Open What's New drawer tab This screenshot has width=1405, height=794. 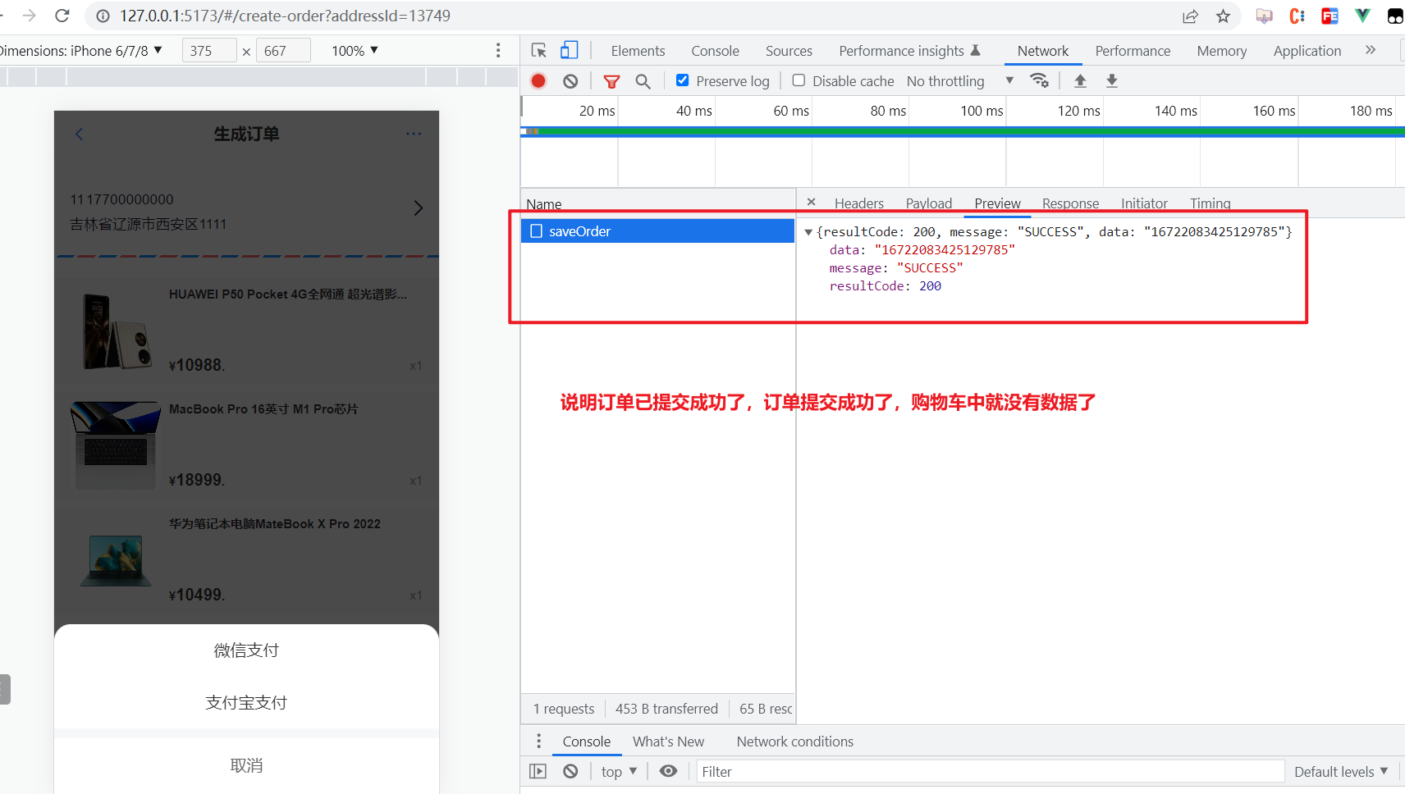pyautogui.click(x=668, y=742)
